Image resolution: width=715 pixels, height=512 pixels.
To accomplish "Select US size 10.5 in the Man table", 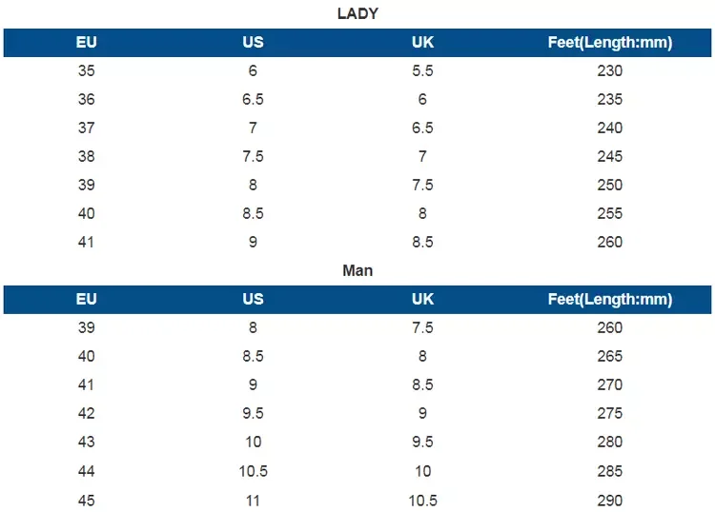I will 253,471.
